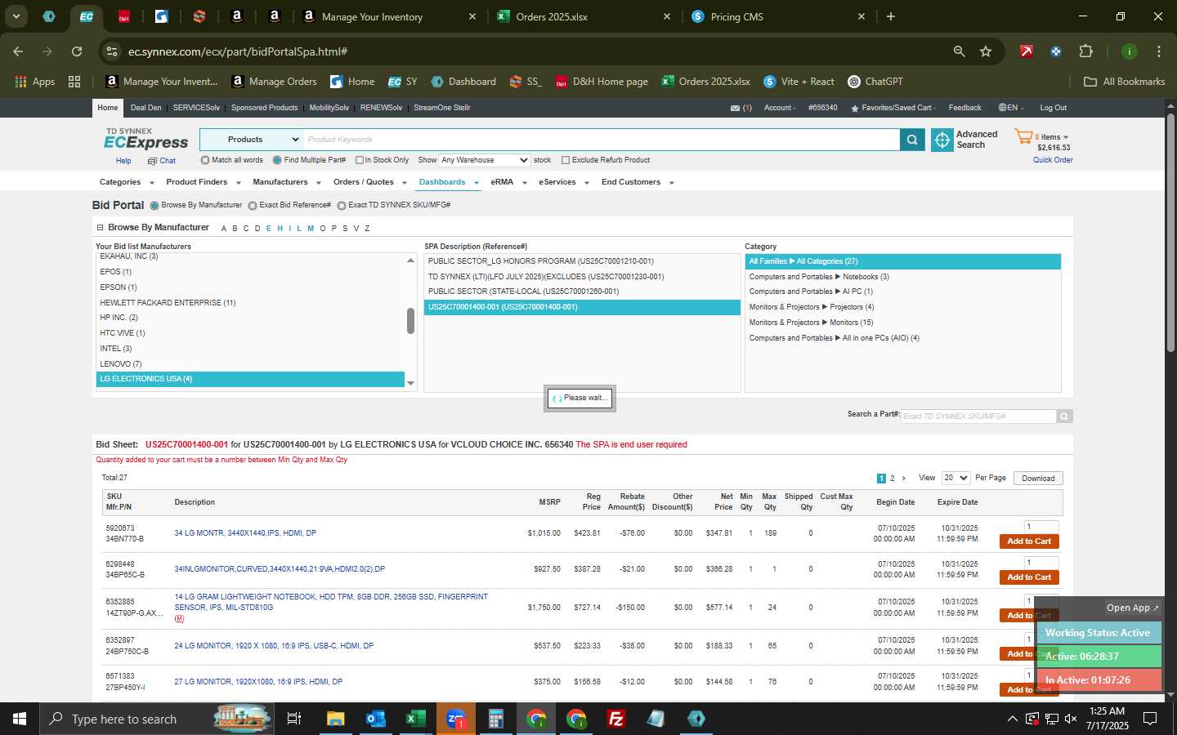
Task: Click the Search a Part# input field
Action: pyautogui.click(x=978, y=416)
